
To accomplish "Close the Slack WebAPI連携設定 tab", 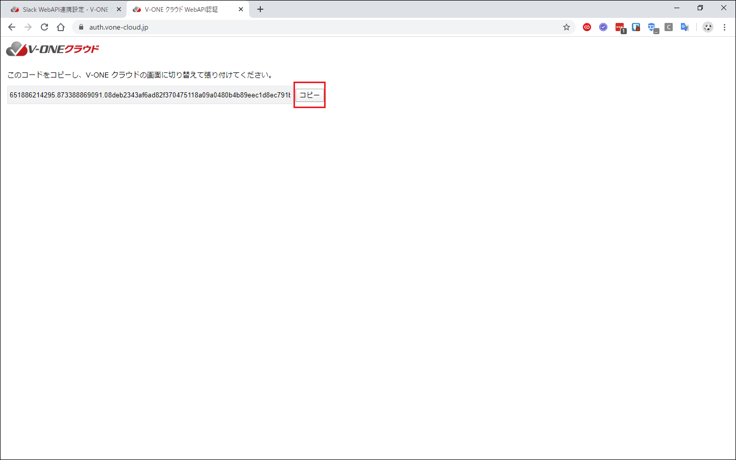I will [x=119, y=9].
